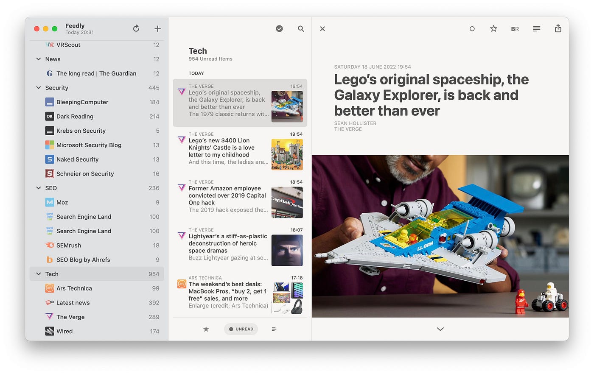This screenshot has width=594, height=374.
Task: Go to next article chevron
Action: (440, 329)
